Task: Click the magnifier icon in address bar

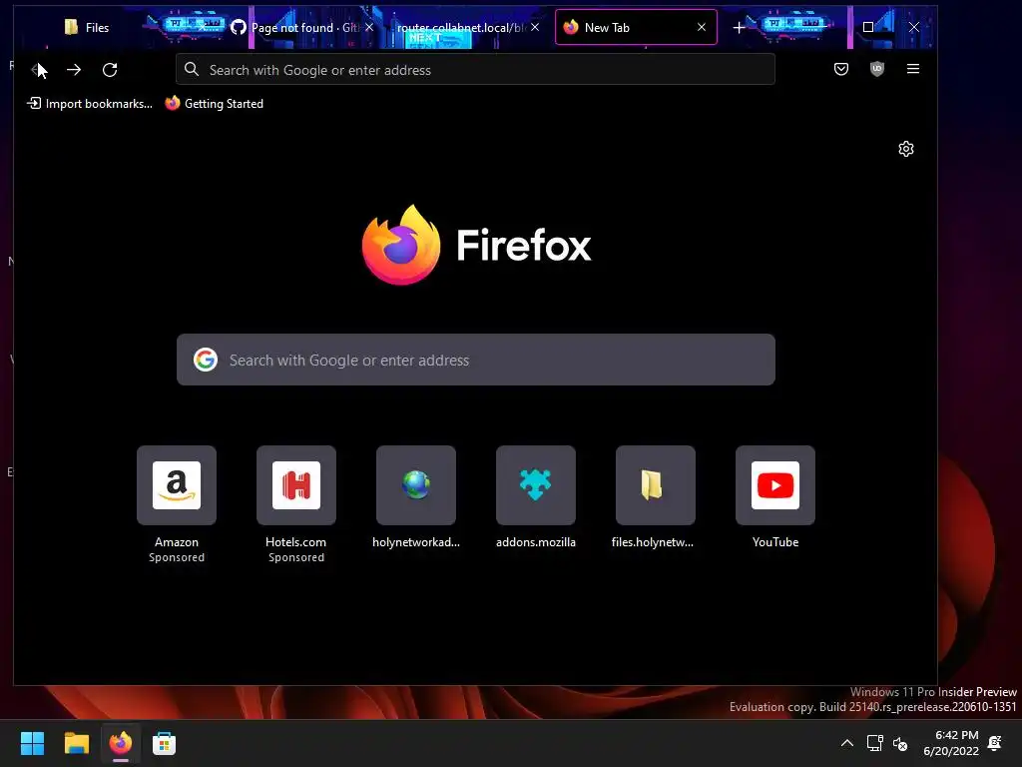Action: [x=192, y=69]
